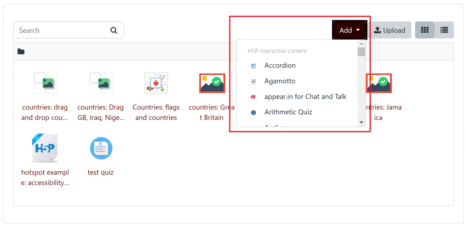The width and height of the screenshot is (466, 225).
Task: Click the root folder icon in breadcrumb
Action: pyautogui.click(x=21, y=51)
